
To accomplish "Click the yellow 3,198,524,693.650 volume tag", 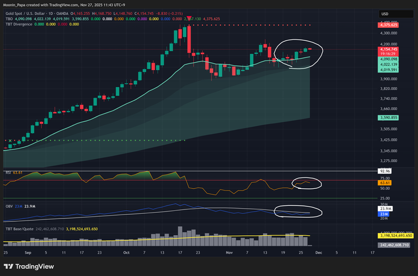I will [x=396, y=236].
